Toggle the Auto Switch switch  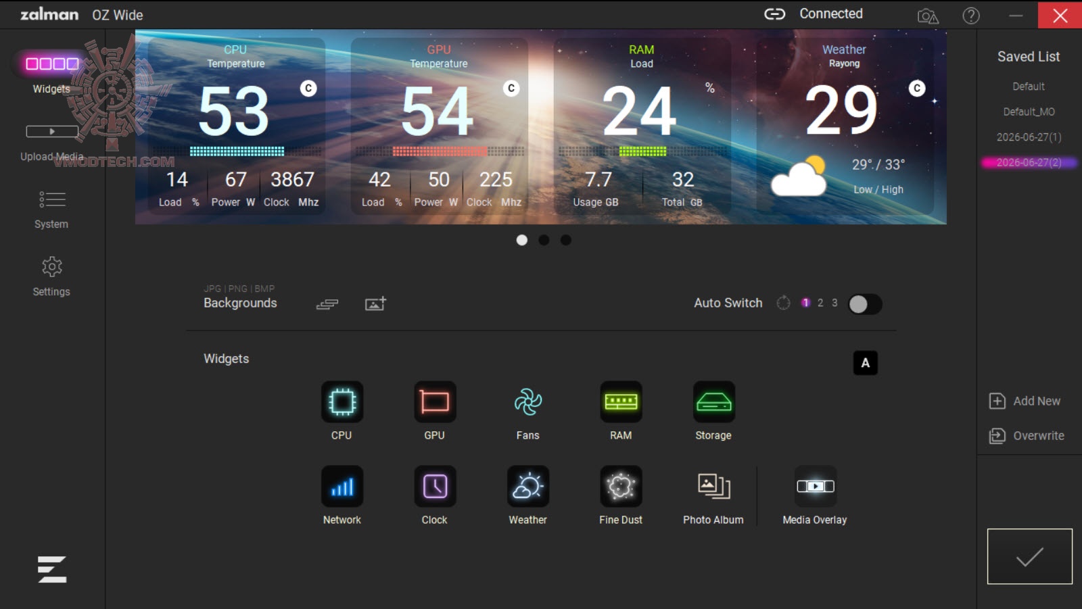(865, 304)
